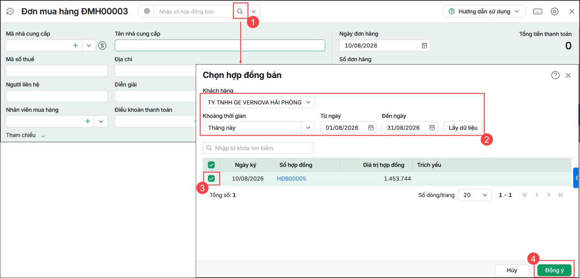Open Hướng dẫn sử dụng help menu

[484, 11]
